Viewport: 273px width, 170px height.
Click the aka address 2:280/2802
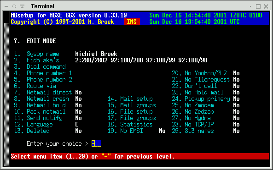coord(92,60)
